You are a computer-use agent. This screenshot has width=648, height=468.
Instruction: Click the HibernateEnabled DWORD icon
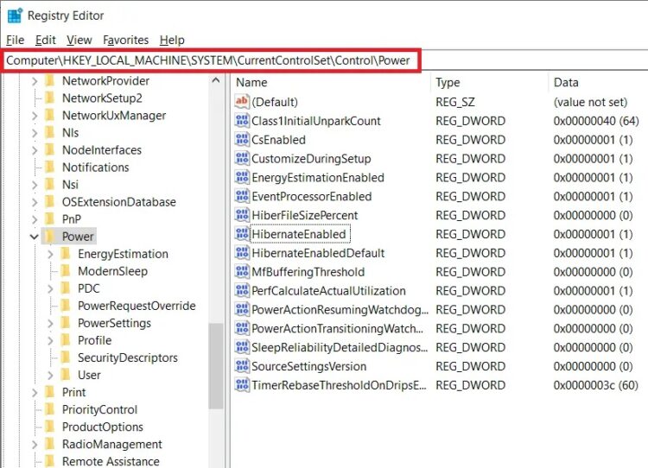point(242,234)
